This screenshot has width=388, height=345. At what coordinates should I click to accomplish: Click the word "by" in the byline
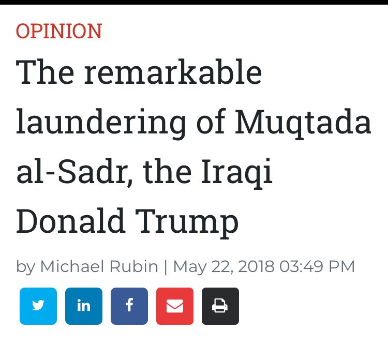coord(25,267)
